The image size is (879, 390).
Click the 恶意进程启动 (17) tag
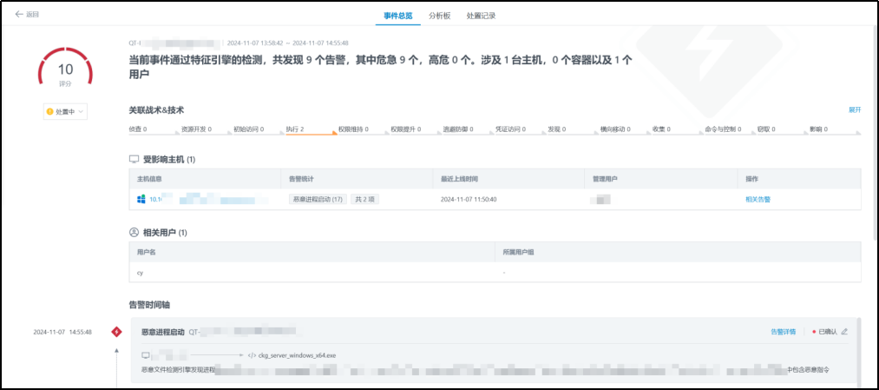click(x=317, y=199)
